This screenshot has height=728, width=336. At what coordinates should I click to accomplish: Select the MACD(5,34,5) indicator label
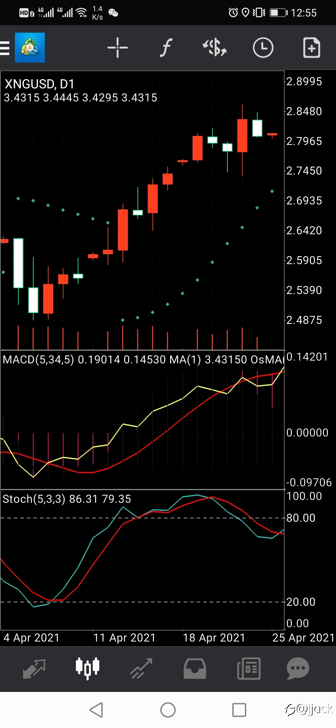click(x=39, y=360)
